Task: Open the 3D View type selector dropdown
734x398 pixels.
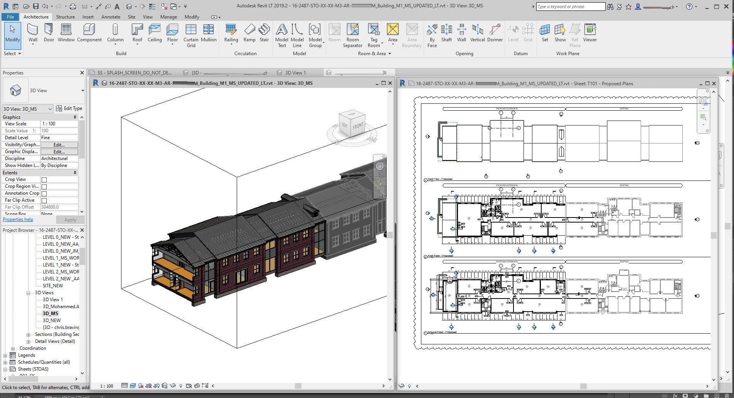Action: coord(50,109)
